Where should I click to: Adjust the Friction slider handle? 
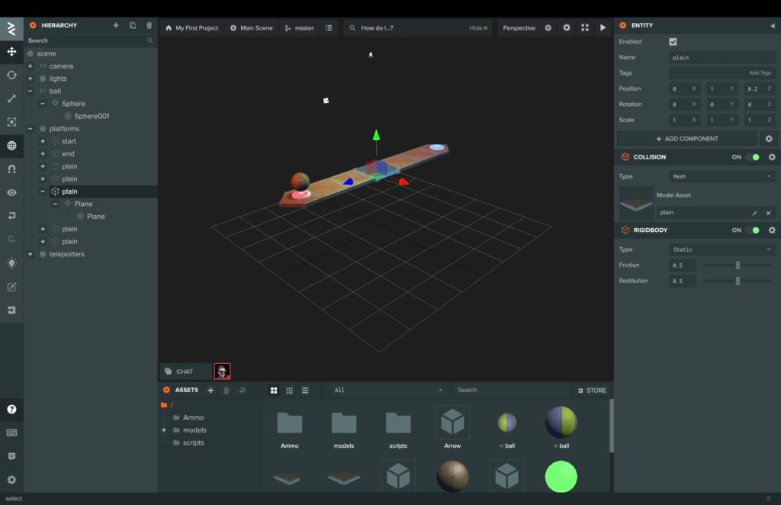click(738, 265)
